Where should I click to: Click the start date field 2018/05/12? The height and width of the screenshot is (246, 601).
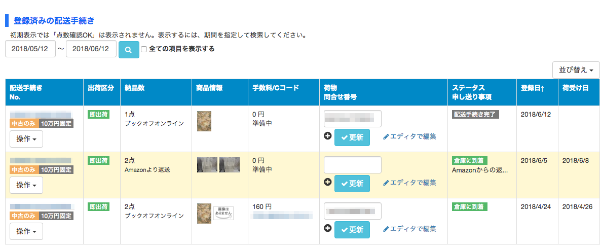(x=30, y=49)
